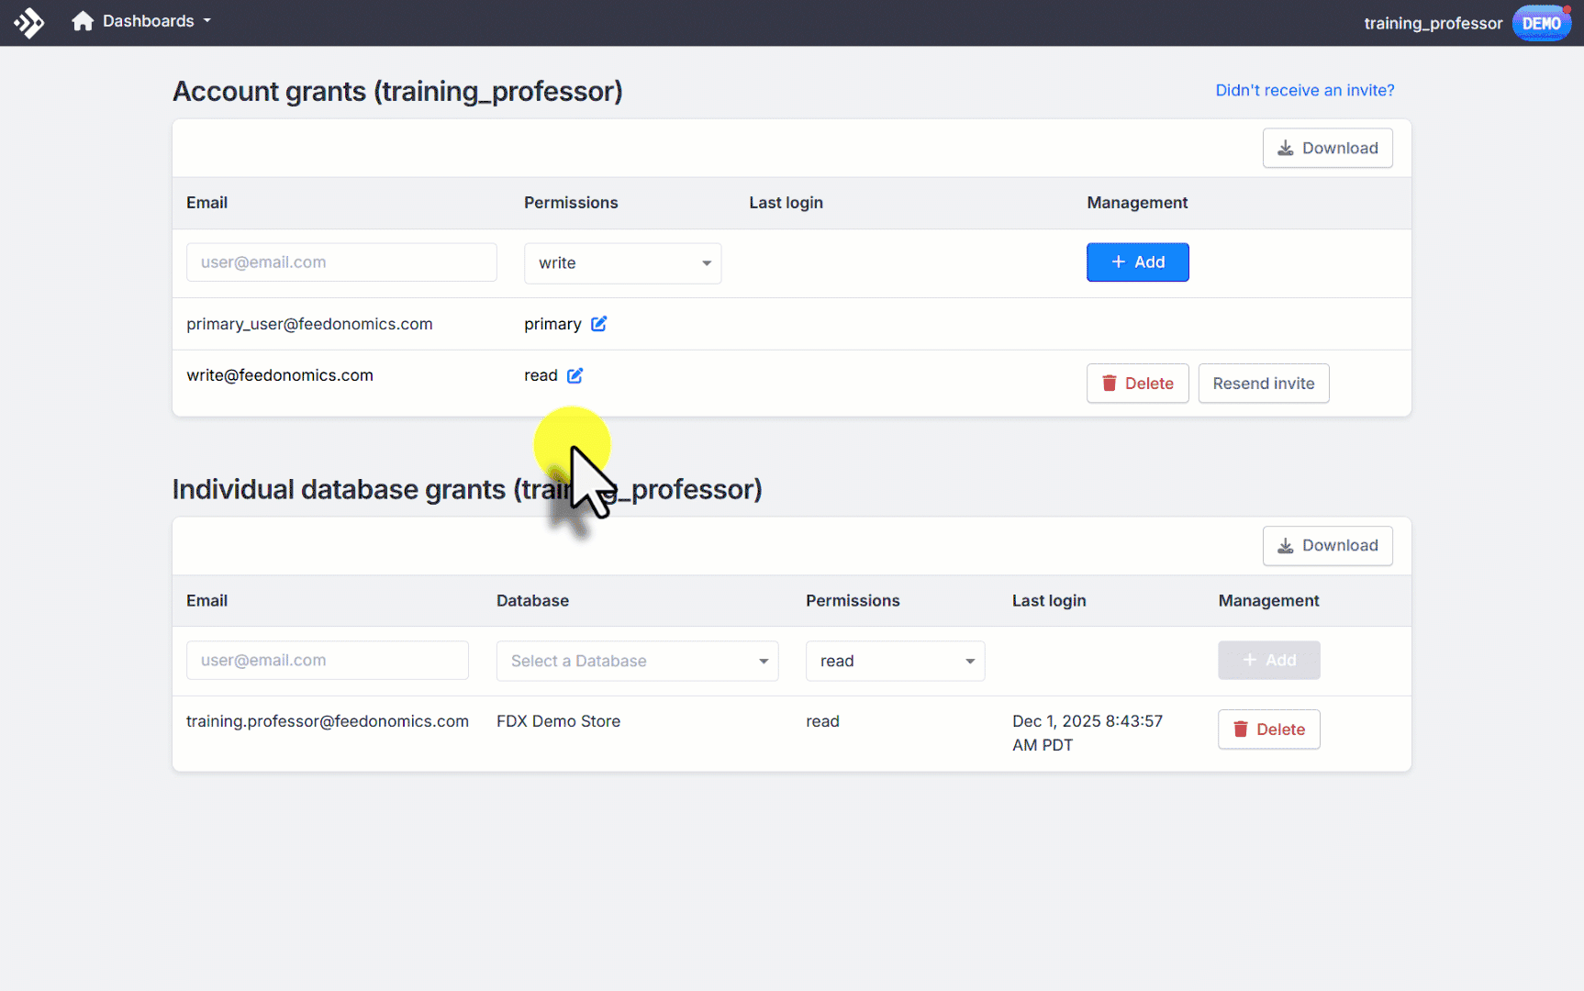Open the Dashboards dropdown menu
The image size is (1584, 991).
156,21
